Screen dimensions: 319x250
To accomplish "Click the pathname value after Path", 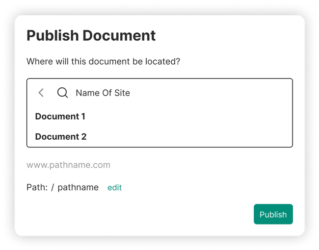I will tap(78, 187).
